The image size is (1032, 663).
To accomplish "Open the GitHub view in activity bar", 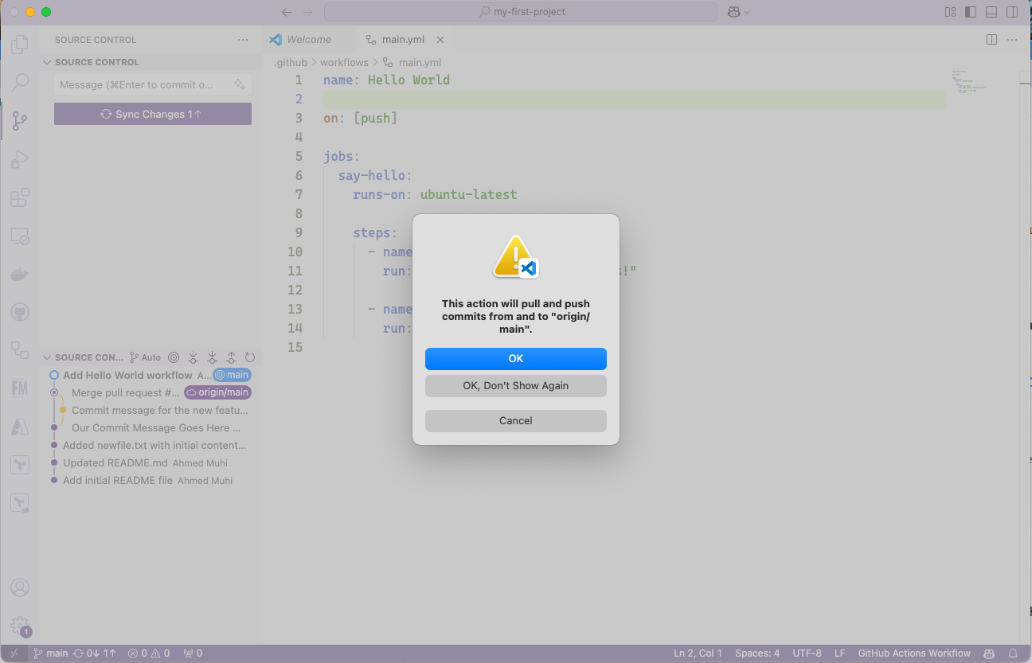I will coord(20,312).
